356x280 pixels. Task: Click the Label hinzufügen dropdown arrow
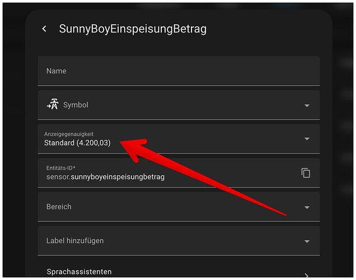pos(307,241)
